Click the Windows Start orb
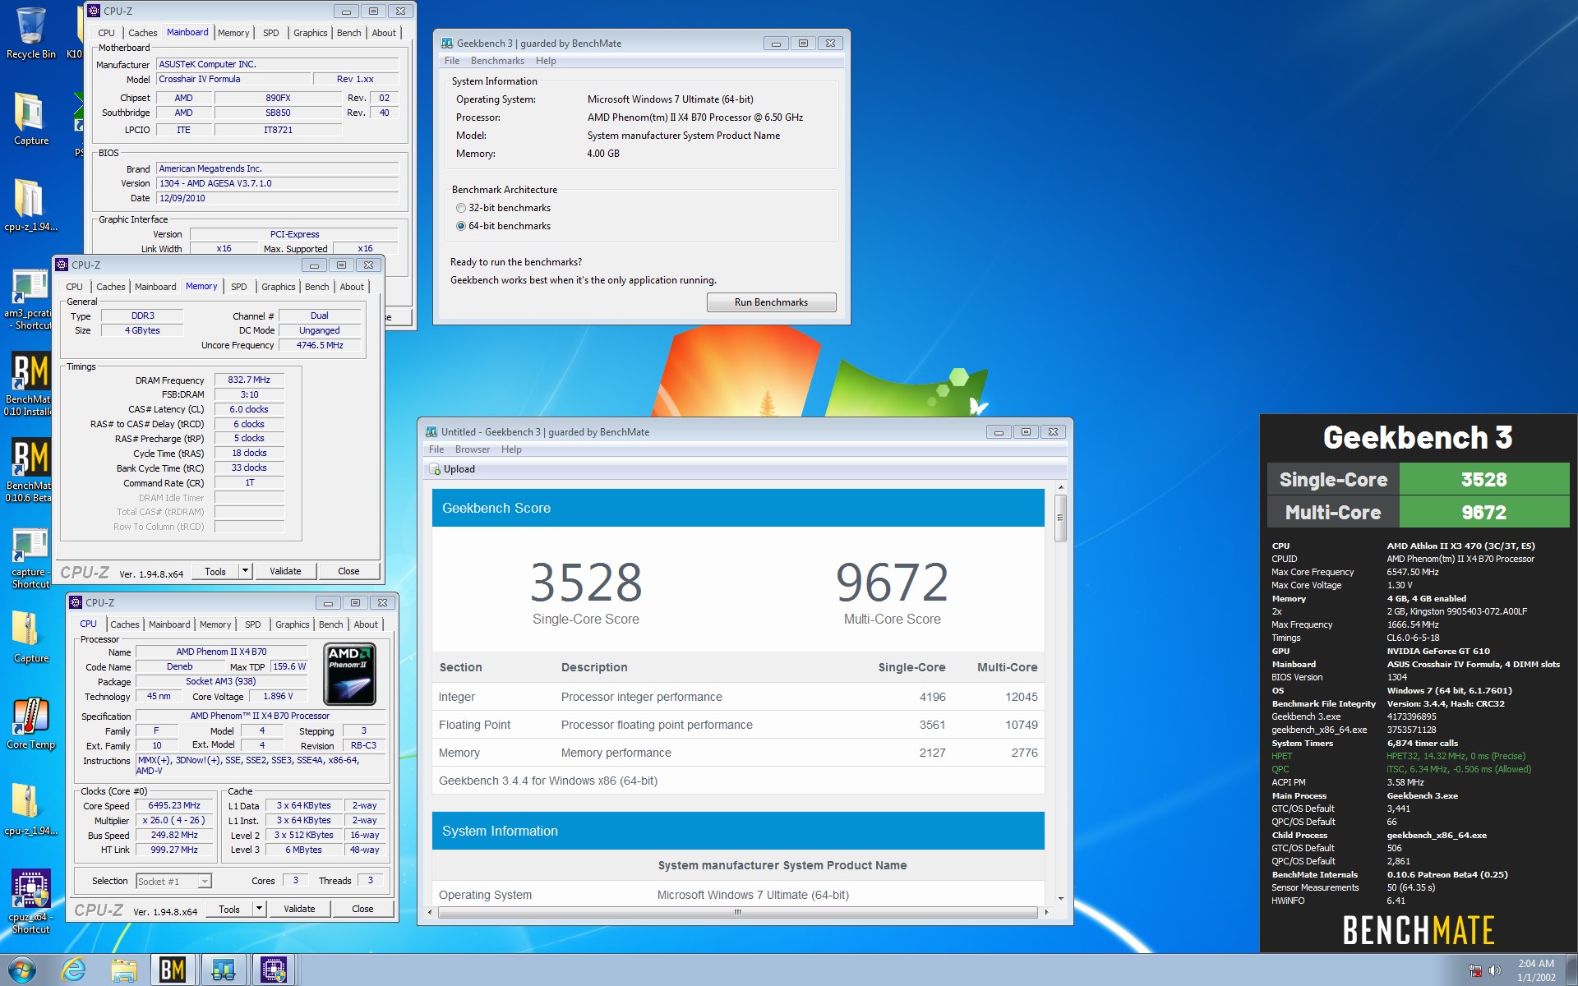Viewport: 1578px width, 986px height. [22, 970]
